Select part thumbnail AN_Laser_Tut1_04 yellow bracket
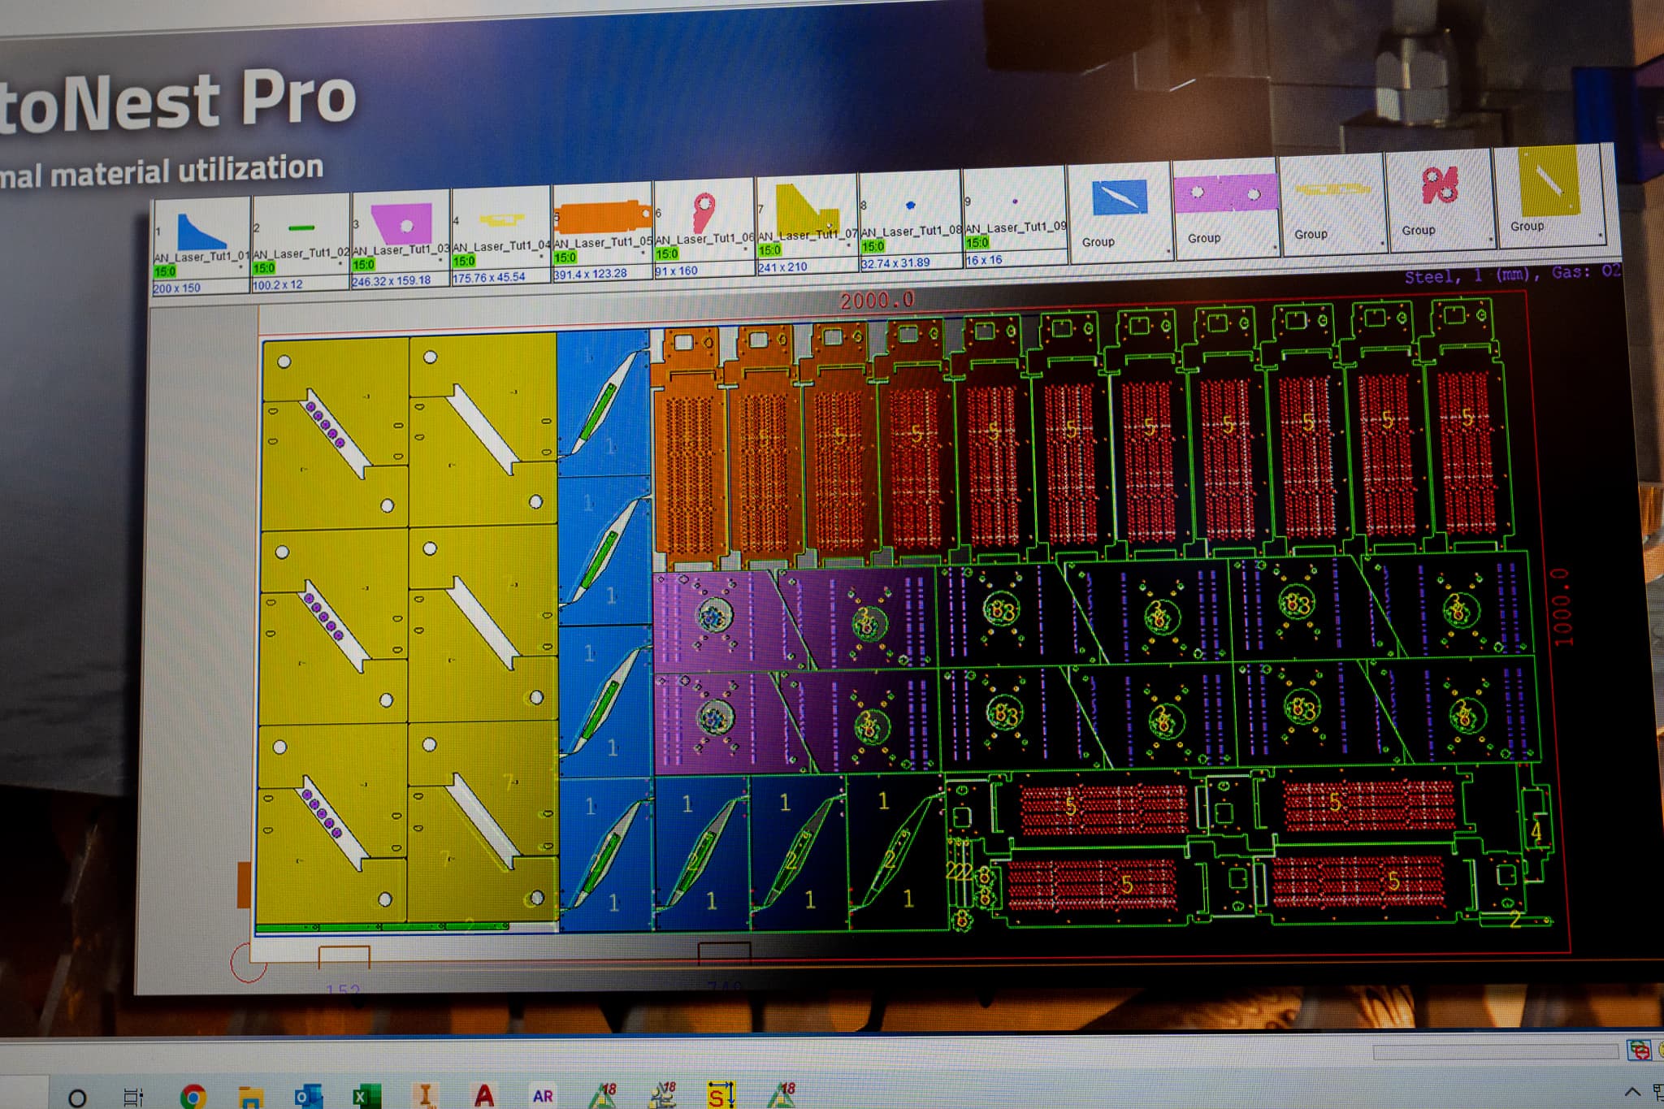Viewport: 1664px width, 1109px height. [501, 219]
